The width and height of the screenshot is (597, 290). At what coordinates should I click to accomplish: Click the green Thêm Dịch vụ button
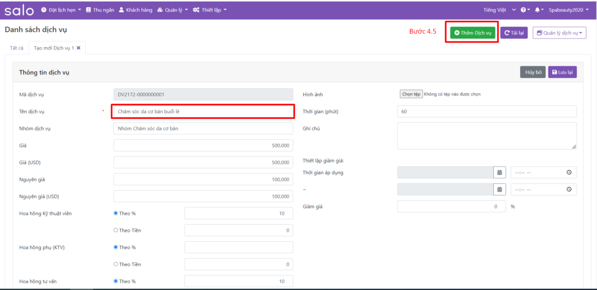tap(473, 33)
